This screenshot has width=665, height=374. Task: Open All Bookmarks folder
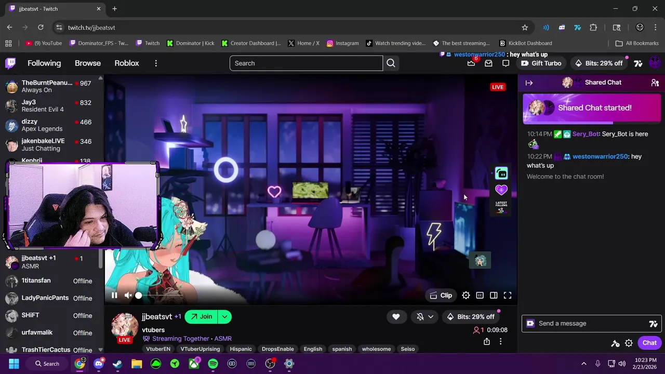coord(636,43)
